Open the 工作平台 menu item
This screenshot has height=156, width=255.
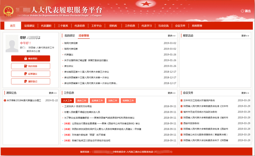[x=96, y=25]
